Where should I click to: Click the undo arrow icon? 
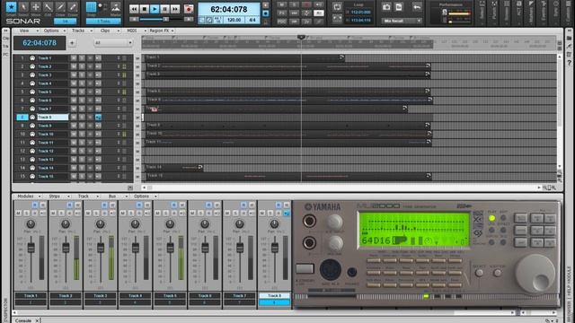[x=417, y=6]
